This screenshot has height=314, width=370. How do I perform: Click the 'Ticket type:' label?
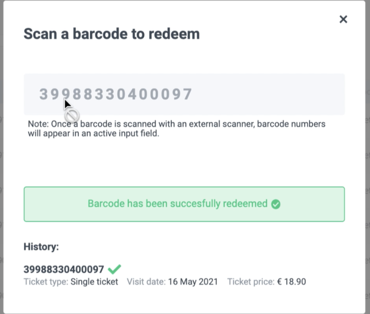pyautogui.click(x=46, y=282)
